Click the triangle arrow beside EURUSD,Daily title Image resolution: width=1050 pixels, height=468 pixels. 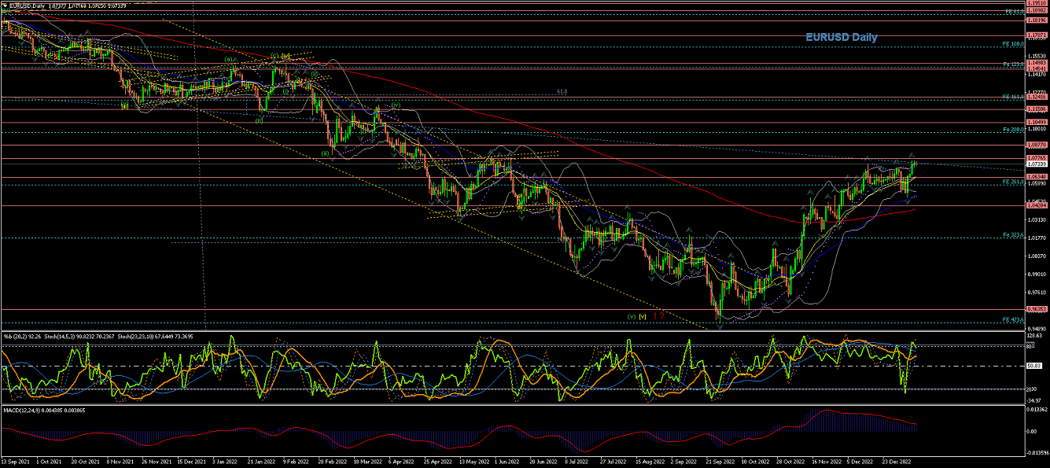pyautogui.click(x=4, y=6)
